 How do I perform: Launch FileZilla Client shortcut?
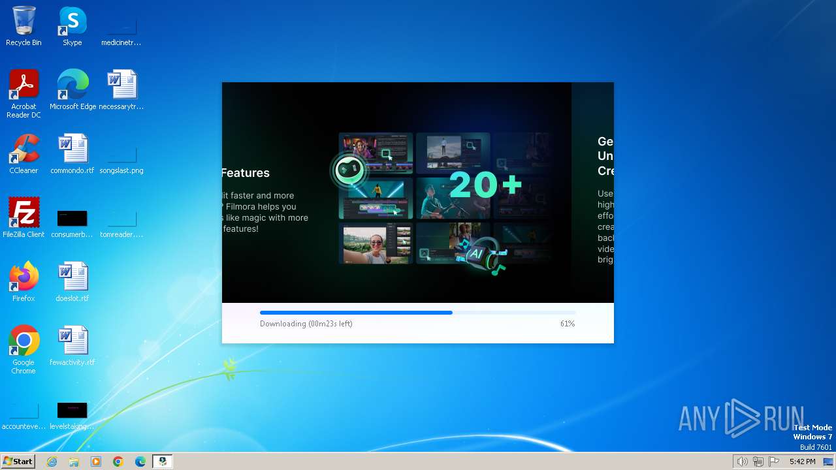pos(24,218)
